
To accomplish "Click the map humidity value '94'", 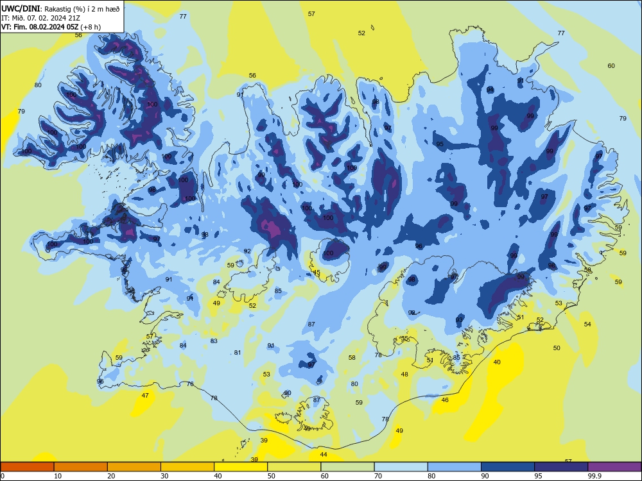I will [490, 90].
